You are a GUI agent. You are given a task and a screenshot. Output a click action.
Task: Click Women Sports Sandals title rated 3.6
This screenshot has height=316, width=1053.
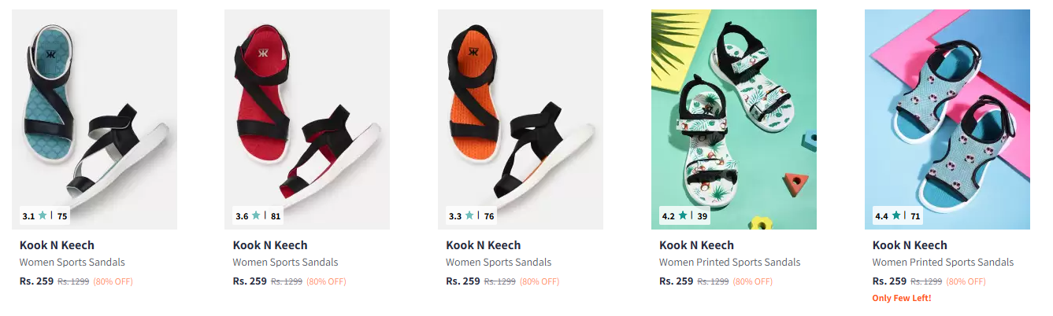[x=286, y=263]
